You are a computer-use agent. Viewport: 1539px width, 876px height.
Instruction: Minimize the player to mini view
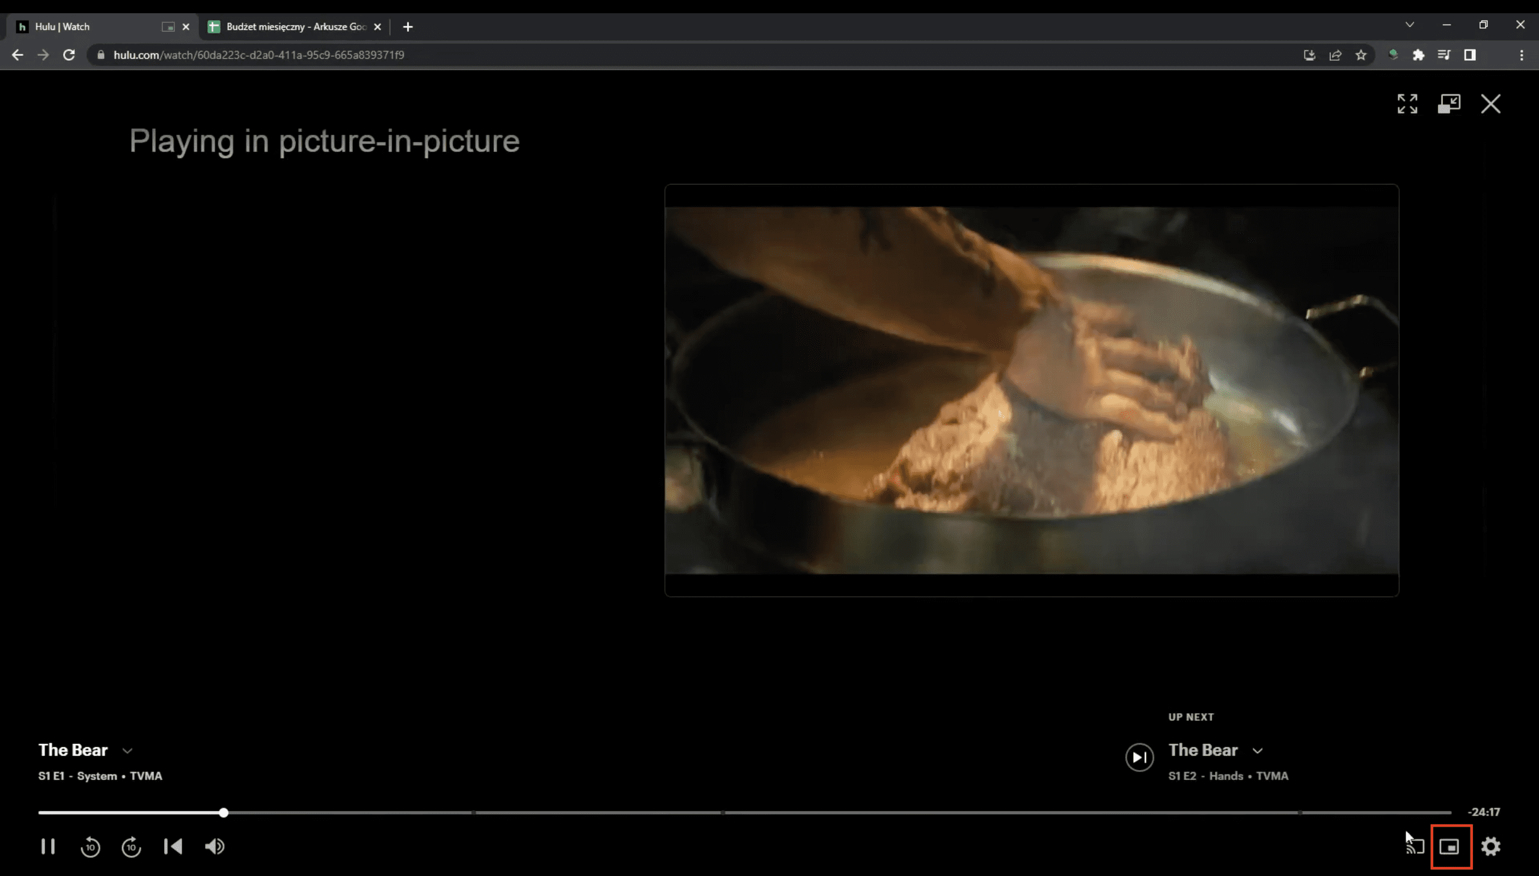1449,103
